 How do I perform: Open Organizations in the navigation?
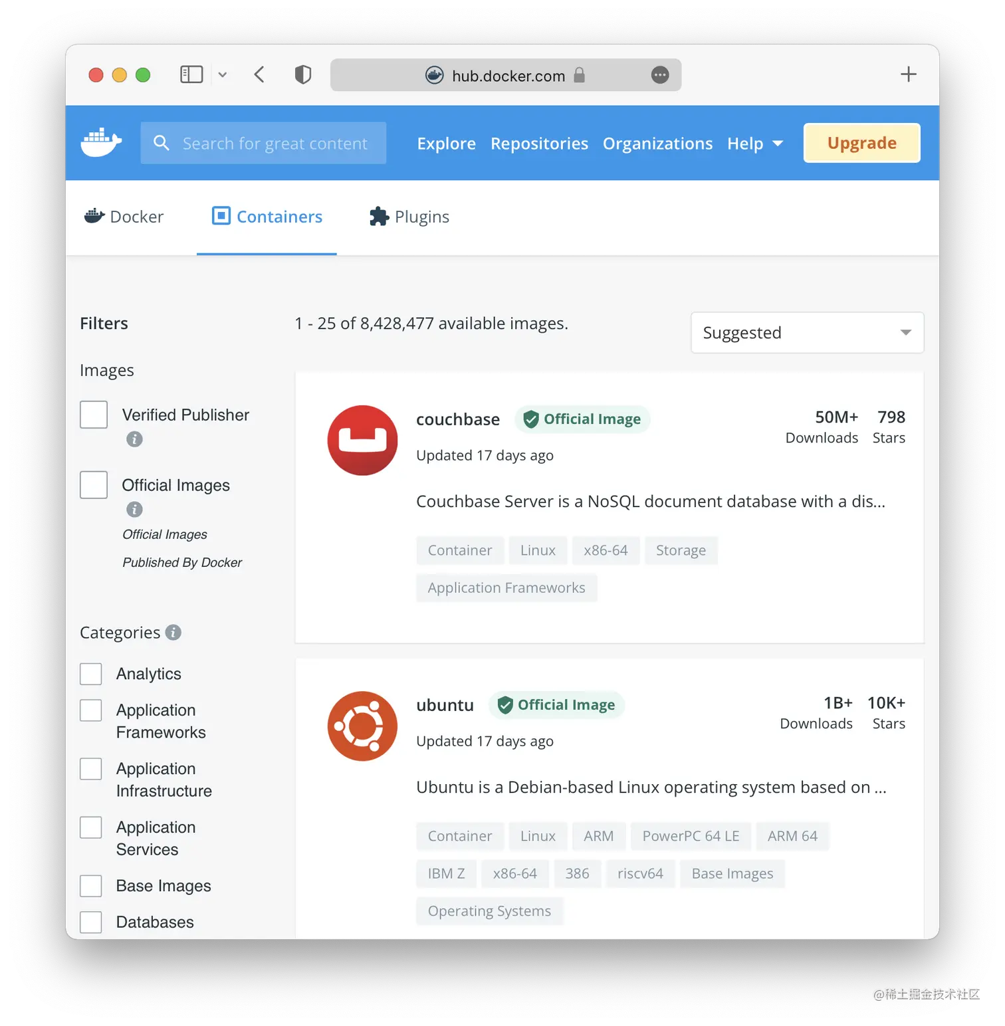[x=658, y=144]
